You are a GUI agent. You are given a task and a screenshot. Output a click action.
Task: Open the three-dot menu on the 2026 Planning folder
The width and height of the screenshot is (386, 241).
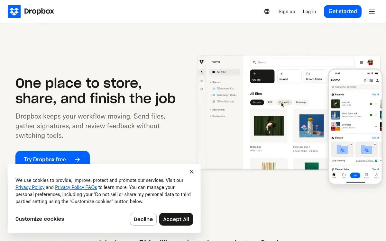point(351,145)
